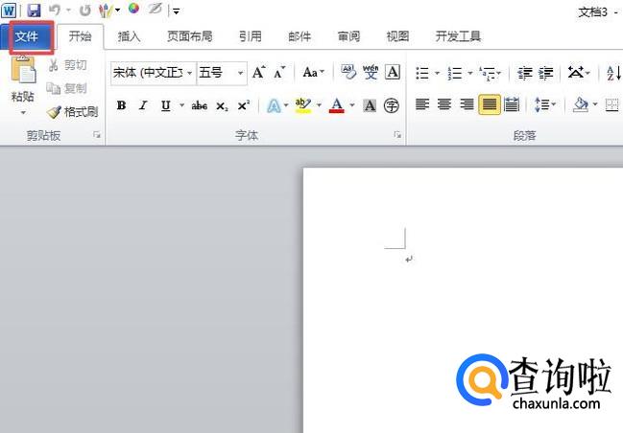The width and height of the screenshot is (623, 433).
Task: Click the Save icon in quick access toolbar
Action: [x=34, y=10]
